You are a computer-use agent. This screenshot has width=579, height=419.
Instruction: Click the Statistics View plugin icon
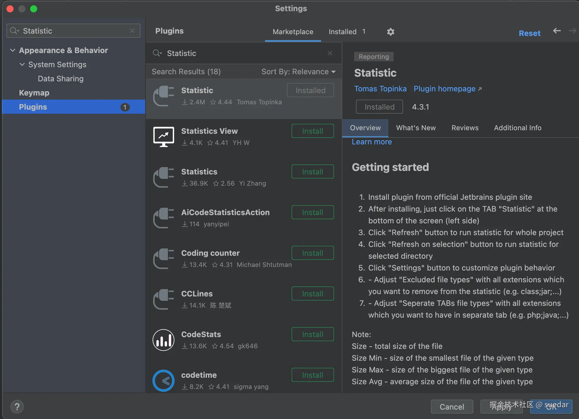click(163, 137)
